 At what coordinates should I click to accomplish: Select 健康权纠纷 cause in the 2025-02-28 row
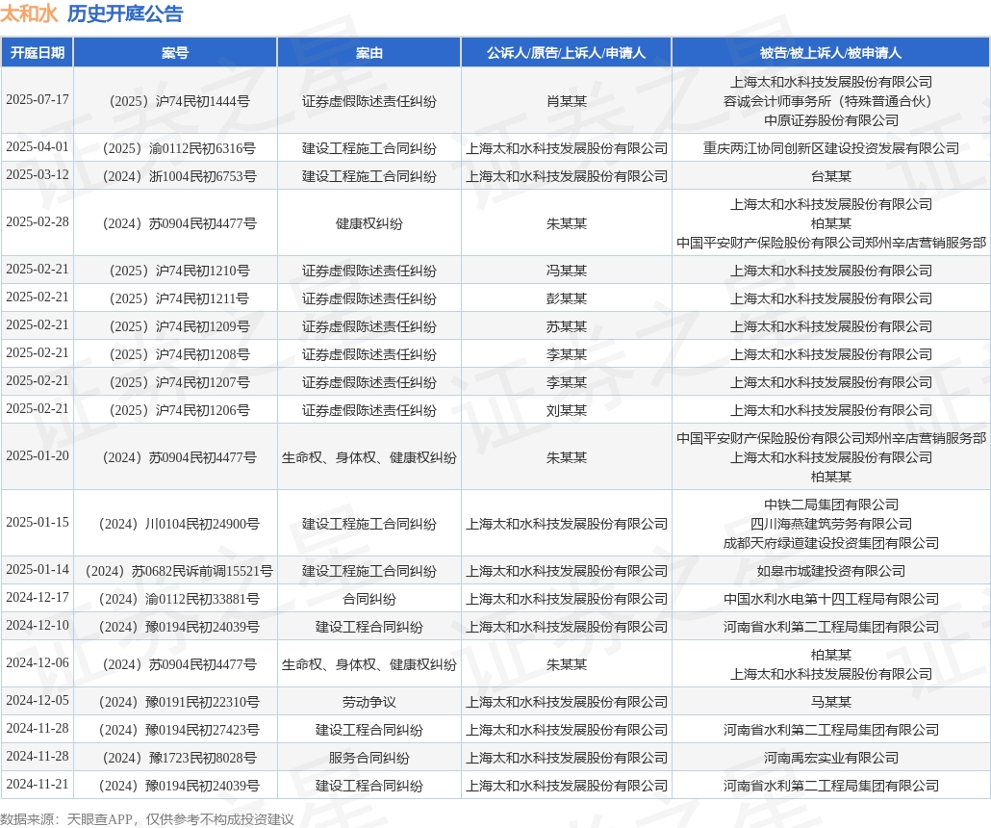click(x=369, y=223)
